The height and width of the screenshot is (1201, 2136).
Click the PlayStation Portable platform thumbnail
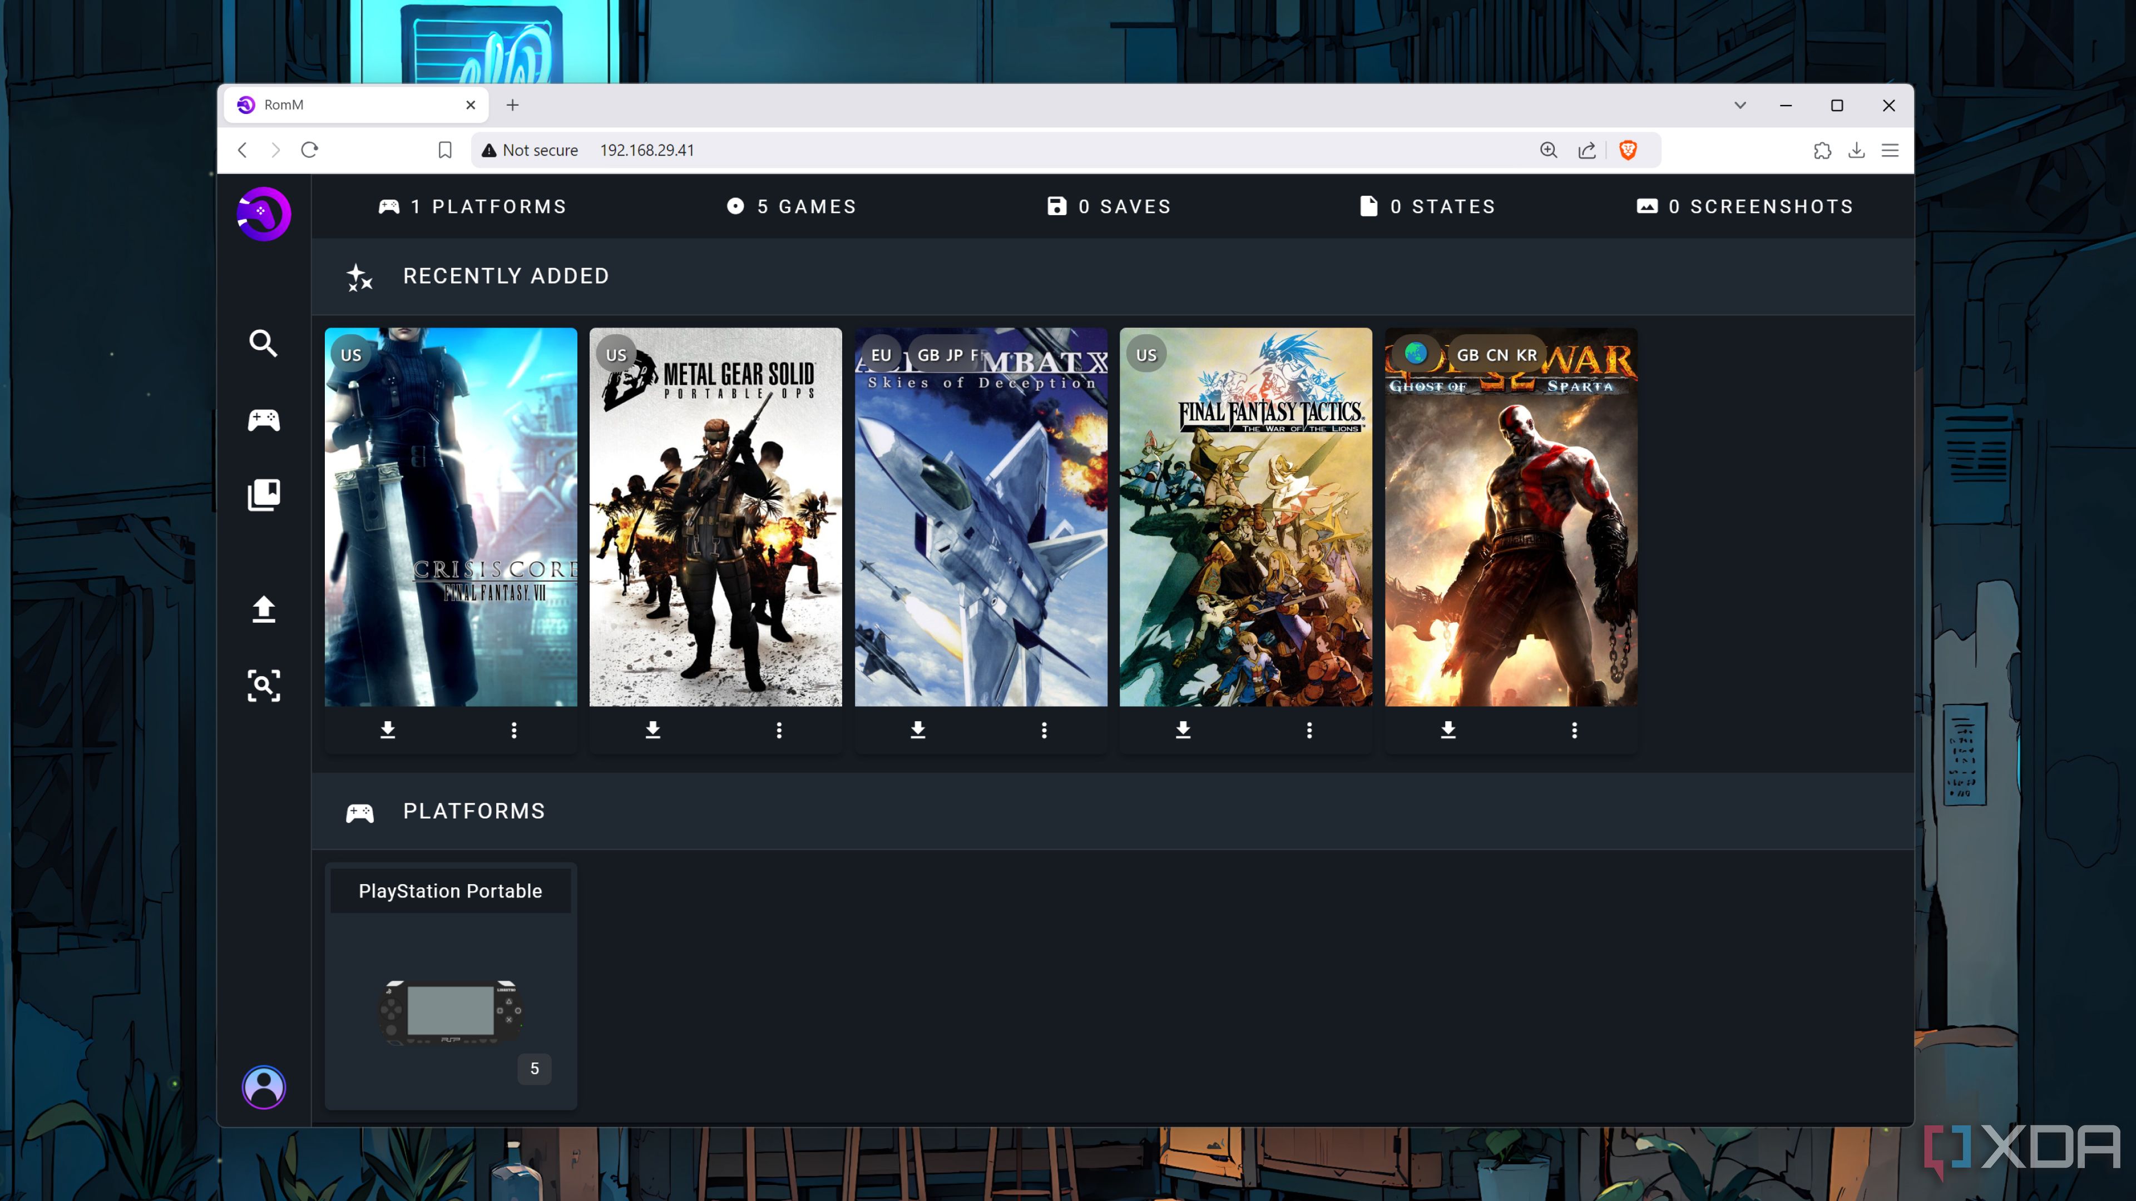(451, 982)
